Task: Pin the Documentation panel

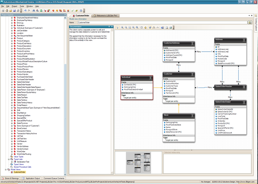Action: click(109, 27)
